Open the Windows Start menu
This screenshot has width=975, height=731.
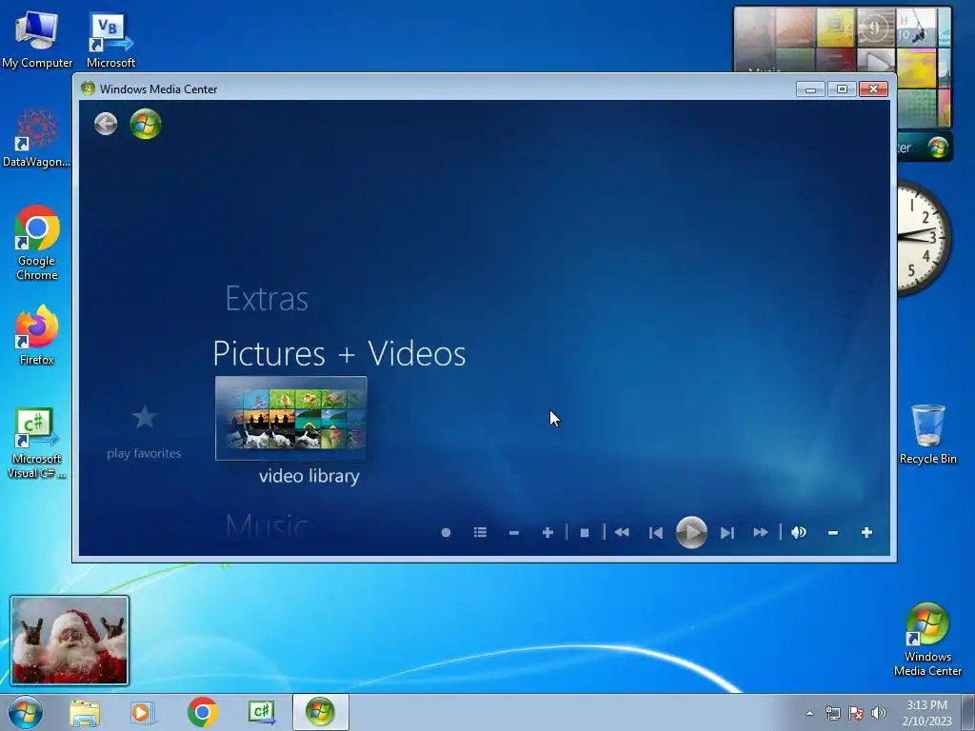[x=26, y=712]
